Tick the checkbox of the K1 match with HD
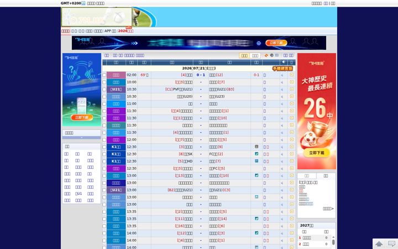This screenshot has width=398, height=249. (104, 162)
